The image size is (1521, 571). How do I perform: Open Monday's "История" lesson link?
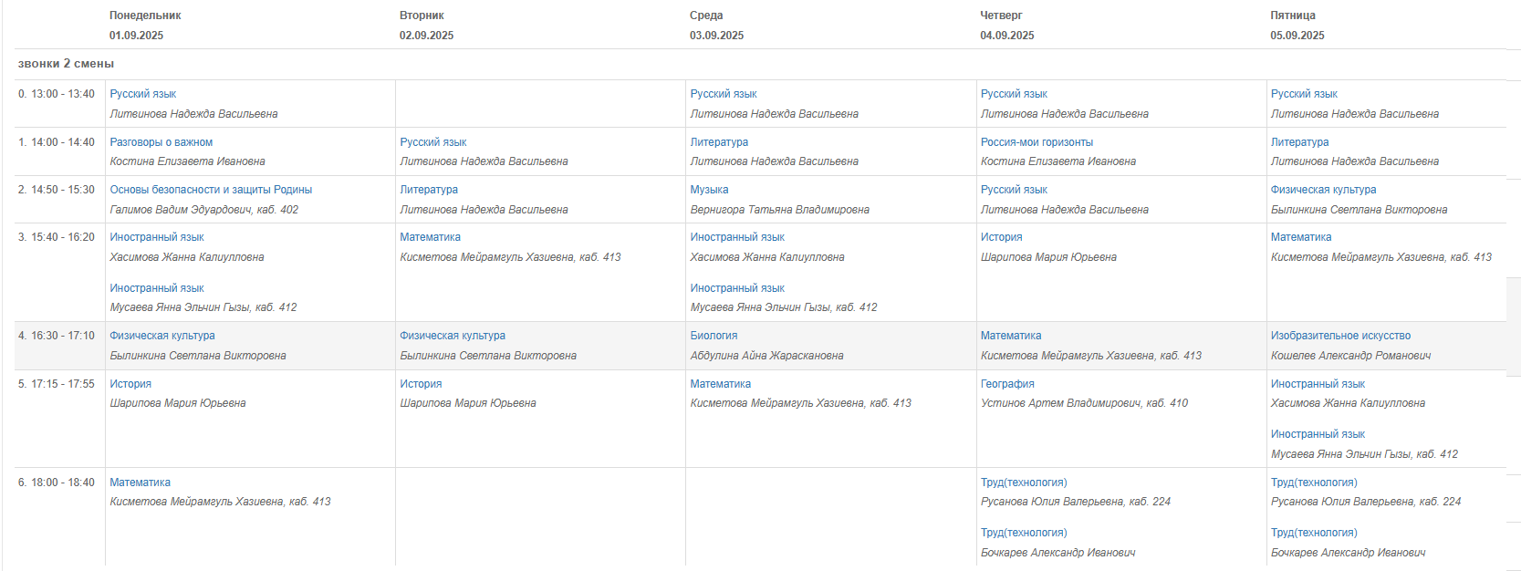[130, 384]
